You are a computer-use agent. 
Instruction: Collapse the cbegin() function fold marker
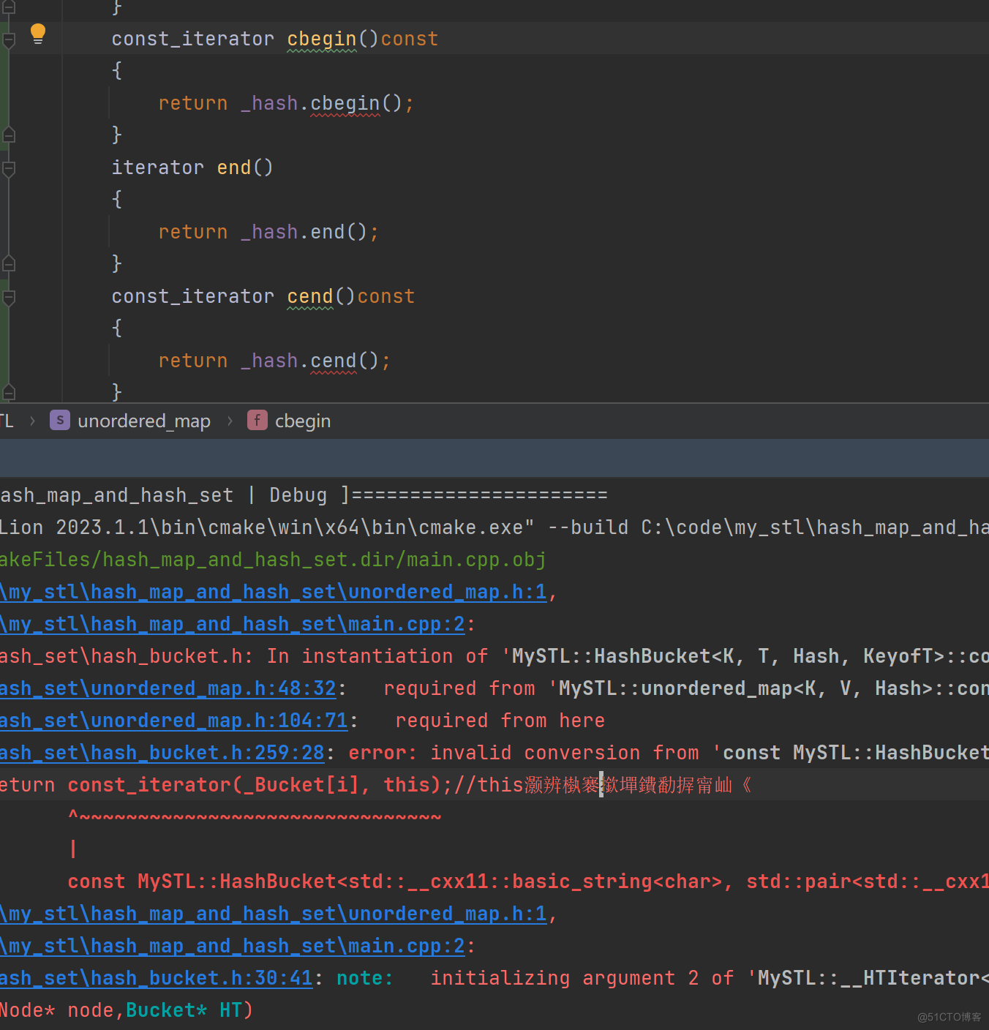[10, 40]
